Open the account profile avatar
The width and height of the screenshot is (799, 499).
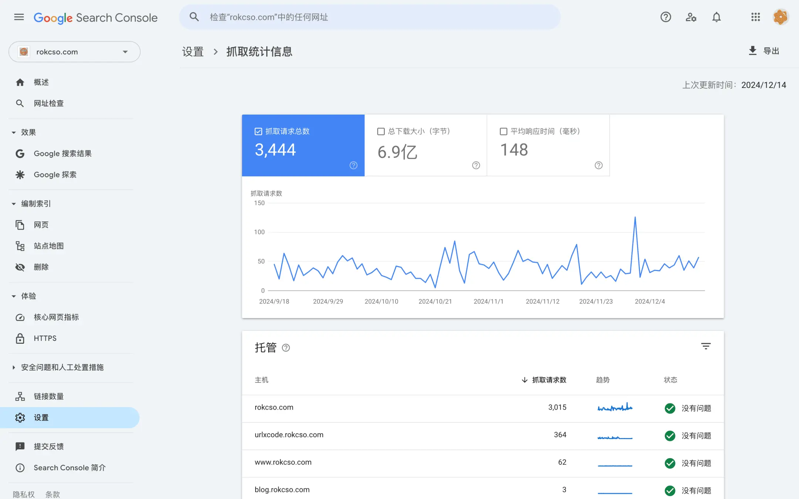pos(781,17)
